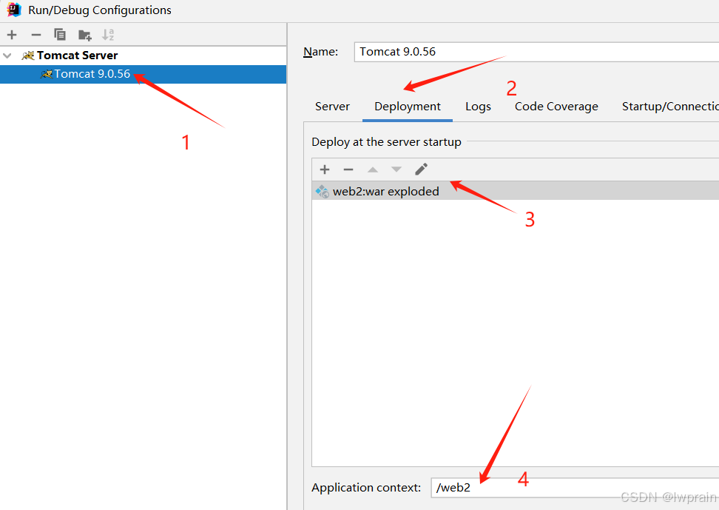Switch to the Server tab
This screenshot has width=719, height=510.
coord(332,107)
